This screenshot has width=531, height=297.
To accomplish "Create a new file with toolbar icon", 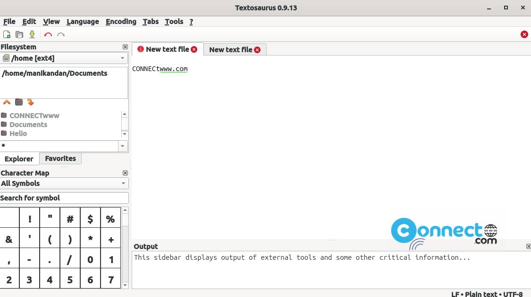I will click(7, 34).
